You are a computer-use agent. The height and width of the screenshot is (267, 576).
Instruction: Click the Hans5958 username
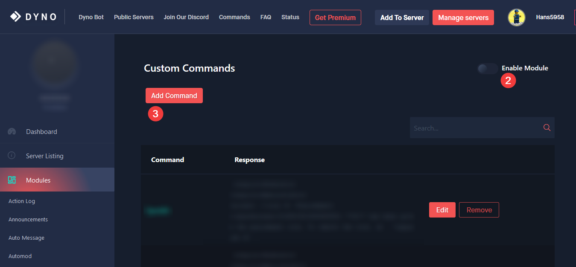click(x=550, y=17)
